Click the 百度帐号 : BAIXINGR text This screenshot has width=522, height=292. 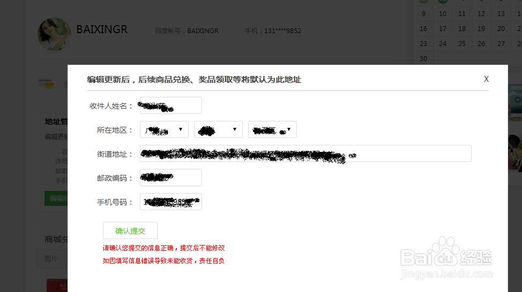(187, 31)
